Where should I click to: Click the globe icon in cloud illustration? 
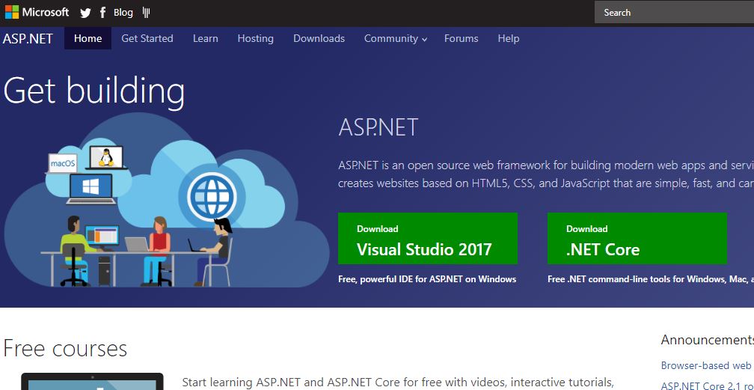(x=212, y=196)
